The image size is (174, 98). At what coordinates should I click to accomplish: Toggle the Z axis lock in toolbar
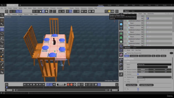[x=17, y=11]
